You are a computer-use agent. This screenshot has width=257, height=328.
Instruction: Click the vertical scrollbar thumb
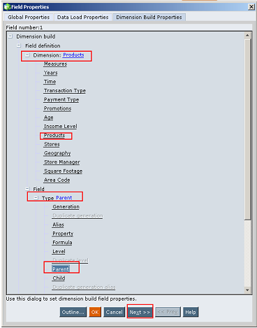(247, 129)
